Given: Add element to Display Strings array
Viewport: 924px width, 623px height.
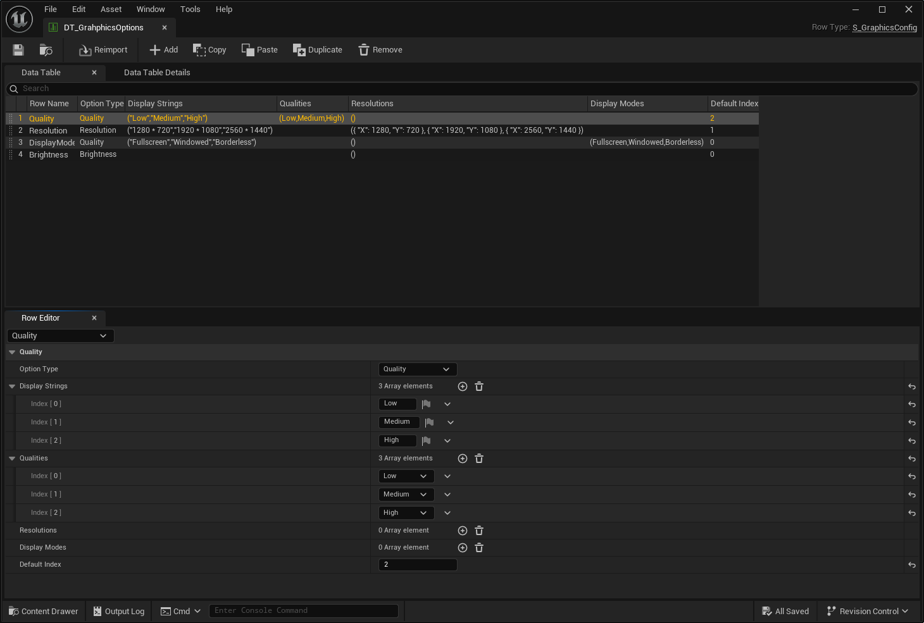Looking at the screenshot, I should click(463, 386).
